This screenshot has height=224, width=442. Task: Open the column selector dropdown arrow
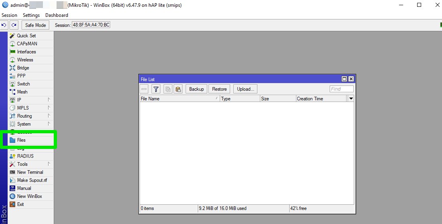click(x=351, y=98)
